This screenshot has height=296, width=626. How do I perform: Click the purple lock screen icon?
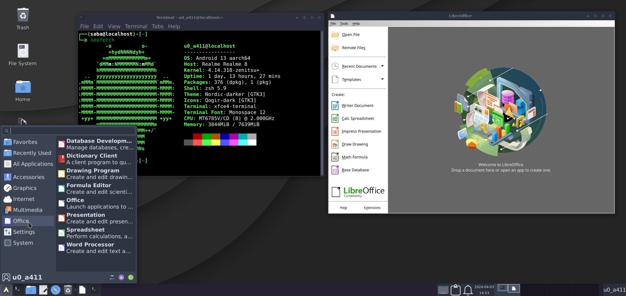121,277
